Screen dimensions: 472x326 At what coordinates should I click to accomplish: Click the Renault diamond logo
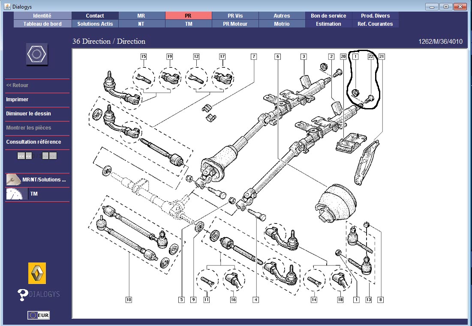click(x=37, y=273)
